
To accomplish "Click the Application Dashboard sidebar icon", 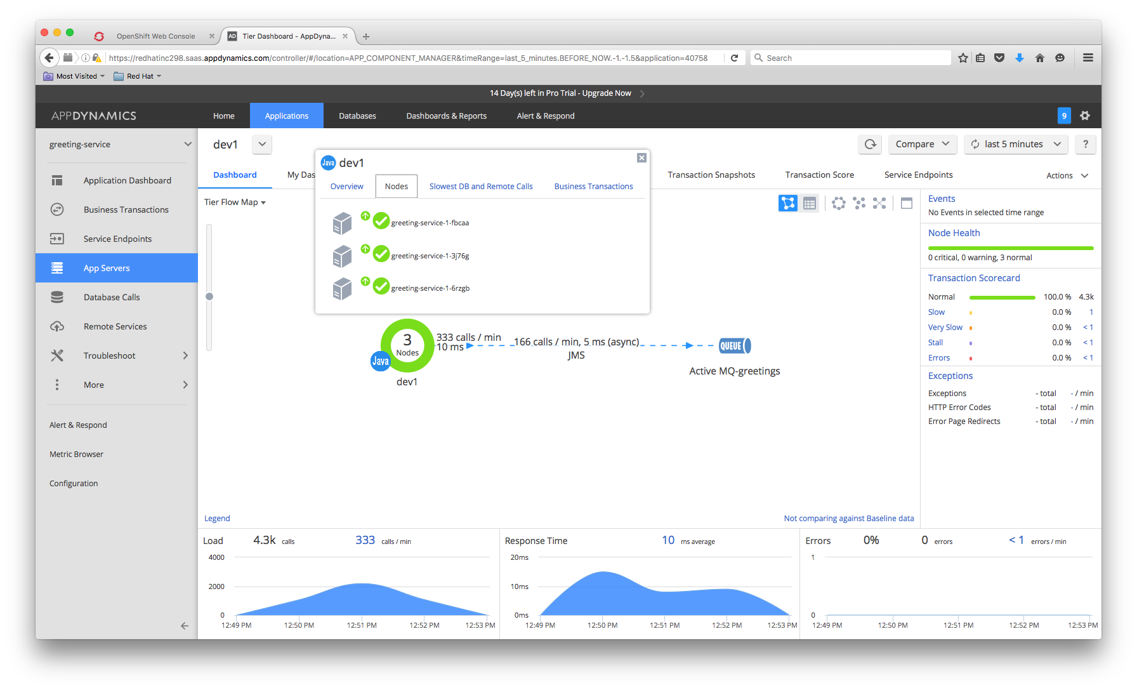I will click(x=57, y=180).
